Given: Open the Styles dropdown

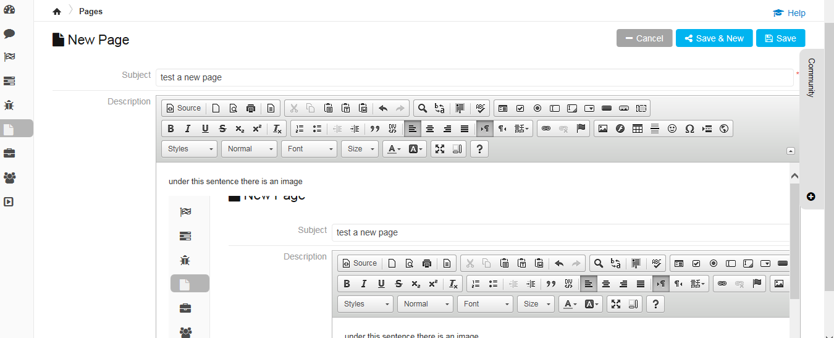Looking at the screenshot, I should pyautogui.click(x=190, y=149).
